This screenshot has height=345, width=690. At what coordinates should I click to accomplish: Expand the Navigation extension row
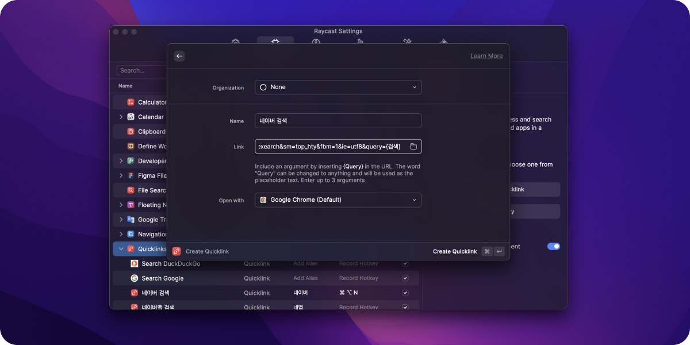tap(121, 234)
